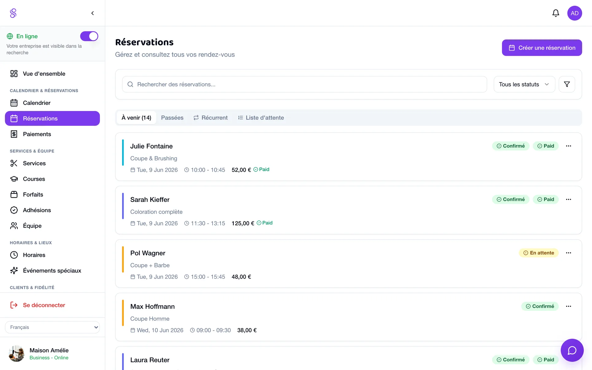592x370 pixels.
Task: Switch to the Passées tab
Action: [x=172, y=118]
